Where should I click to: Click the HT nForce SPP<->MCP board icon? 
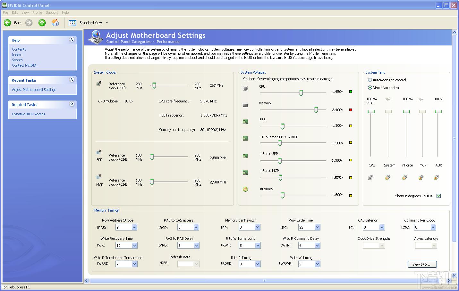coord(245,139)
